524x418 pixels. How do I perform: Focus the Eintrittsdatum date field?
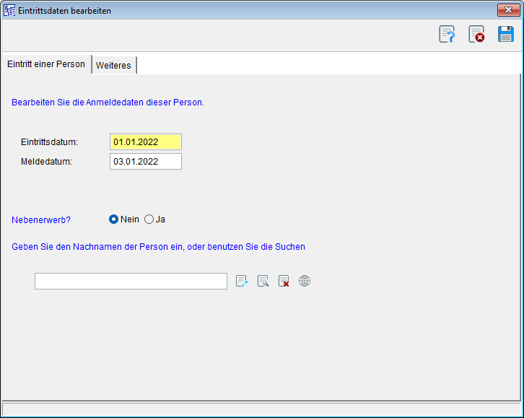pos(145,142)
